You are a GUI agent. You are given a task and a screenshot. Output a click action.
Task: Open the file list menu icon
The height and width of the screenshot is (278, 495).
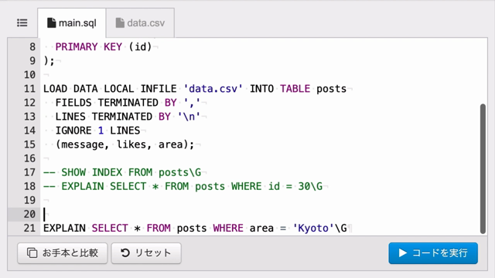click(22, 23)
